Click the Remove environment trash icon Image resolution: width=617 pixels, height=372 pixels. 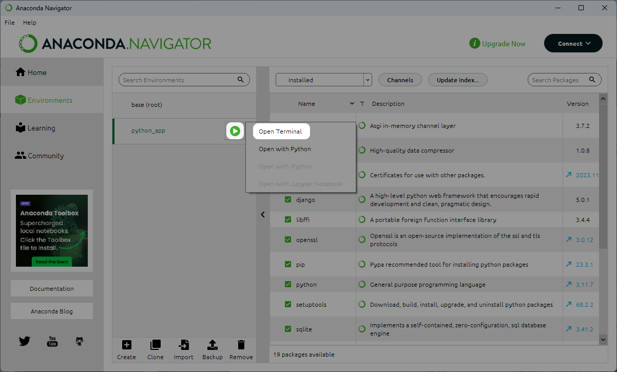coord(241,345)
